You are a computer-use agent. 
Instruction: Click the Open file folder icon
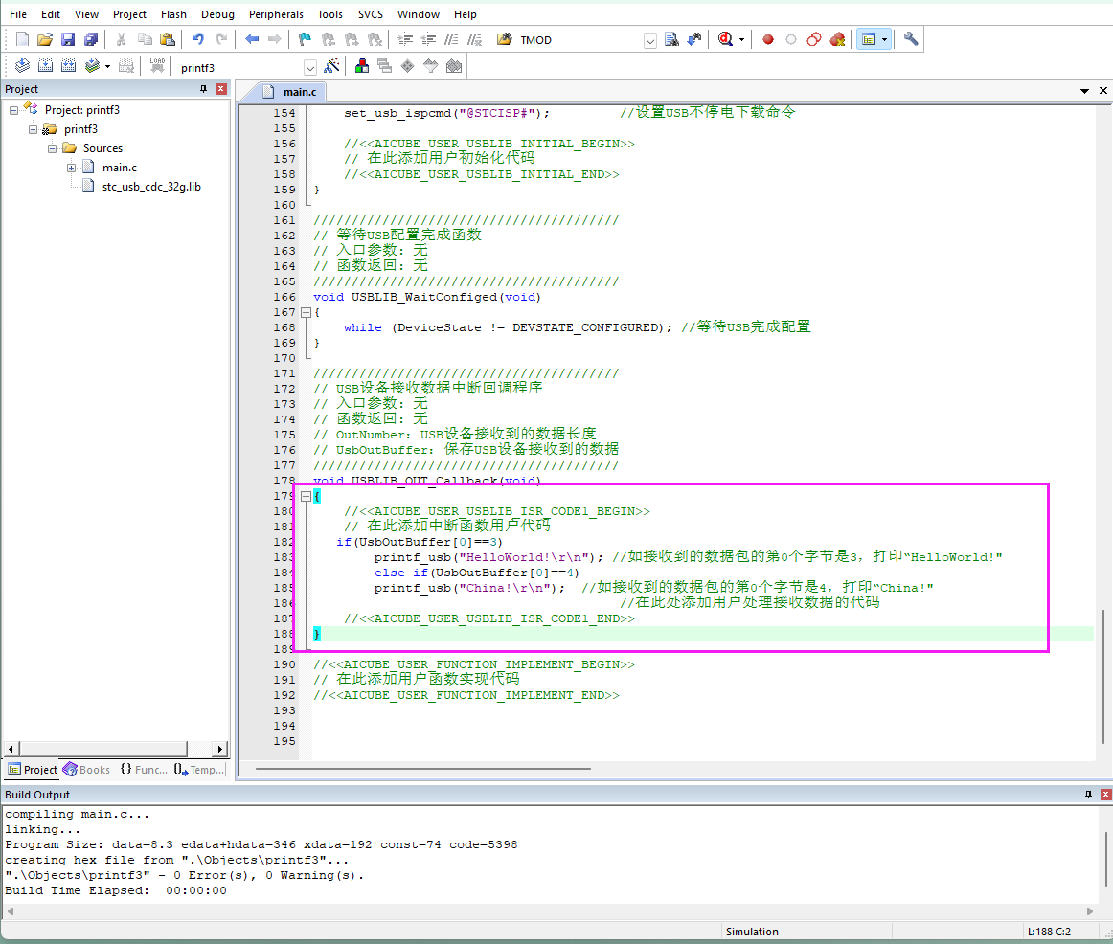[45, 39]
